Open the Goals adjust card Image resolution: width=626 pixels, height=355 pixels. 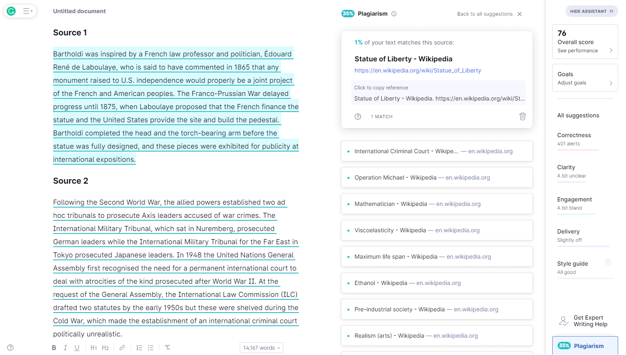[585, 78]
